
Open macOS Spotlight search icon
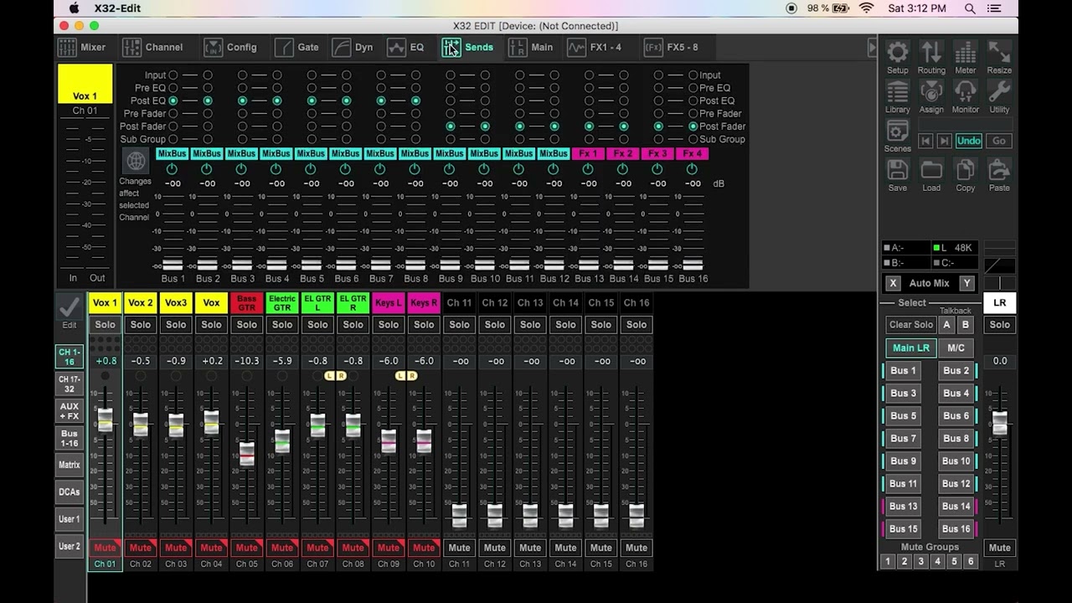tap(970, 8)
